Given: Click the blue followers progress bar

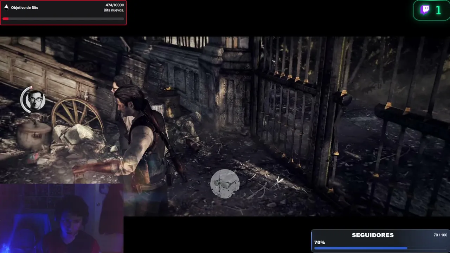Looking at the screenshot, I should (381, 248).
